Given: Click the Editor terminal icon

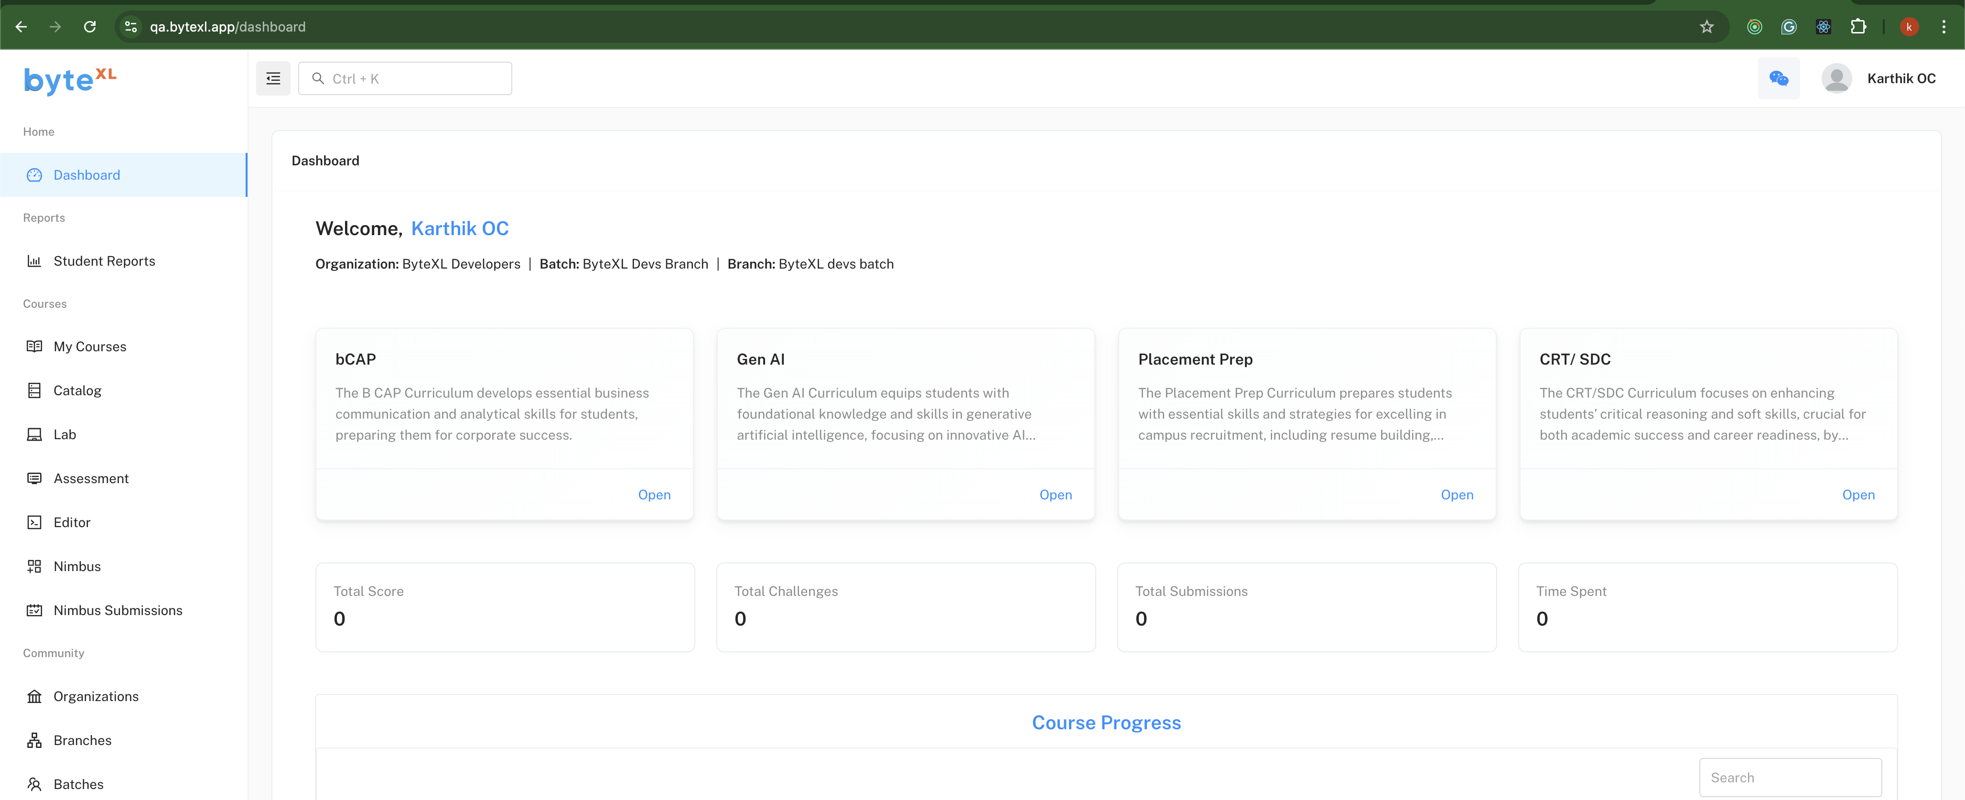Looking at the screenshot, I should point(34,522).
